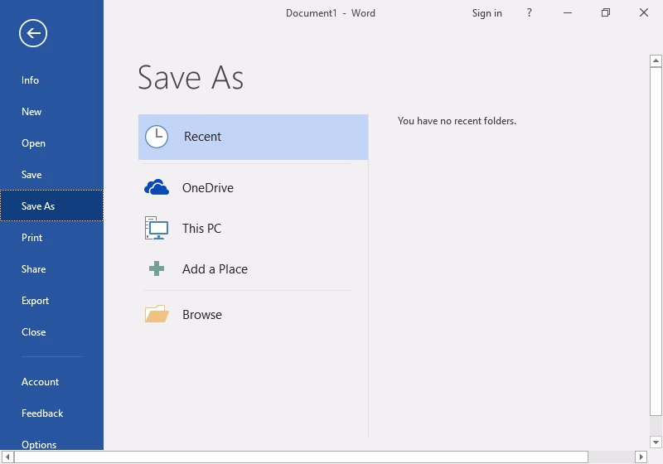Click the 'Save As' page heading
This screenshot has height=464, width=663.
point(191,78)
